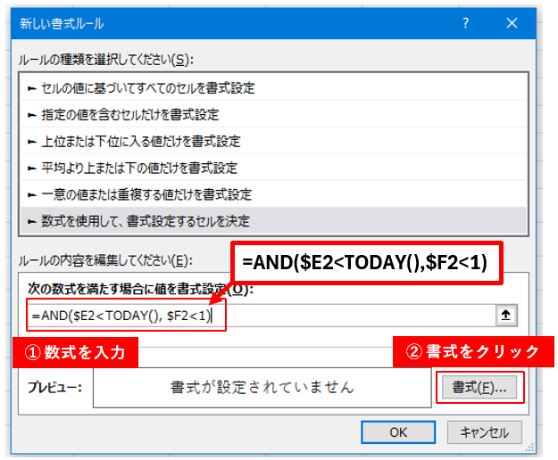Screen dimensions: 558x460
Task: Click the キャンセル button
Action: 485,431
